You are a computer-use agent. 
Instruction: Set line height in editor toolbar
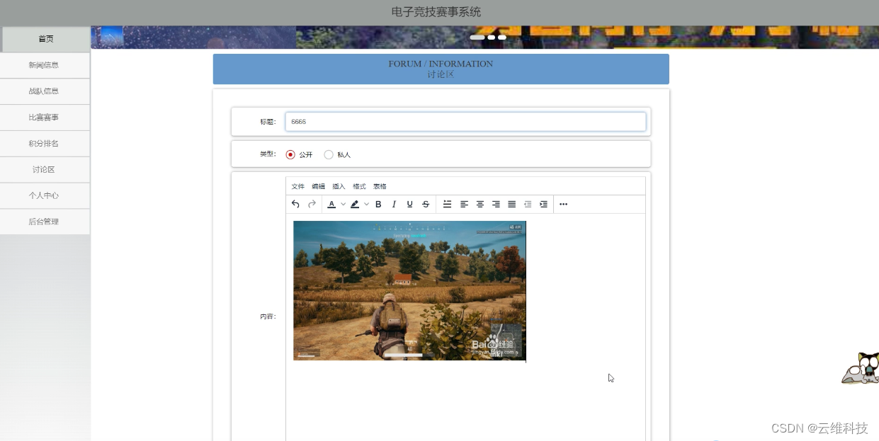point(447,204)
